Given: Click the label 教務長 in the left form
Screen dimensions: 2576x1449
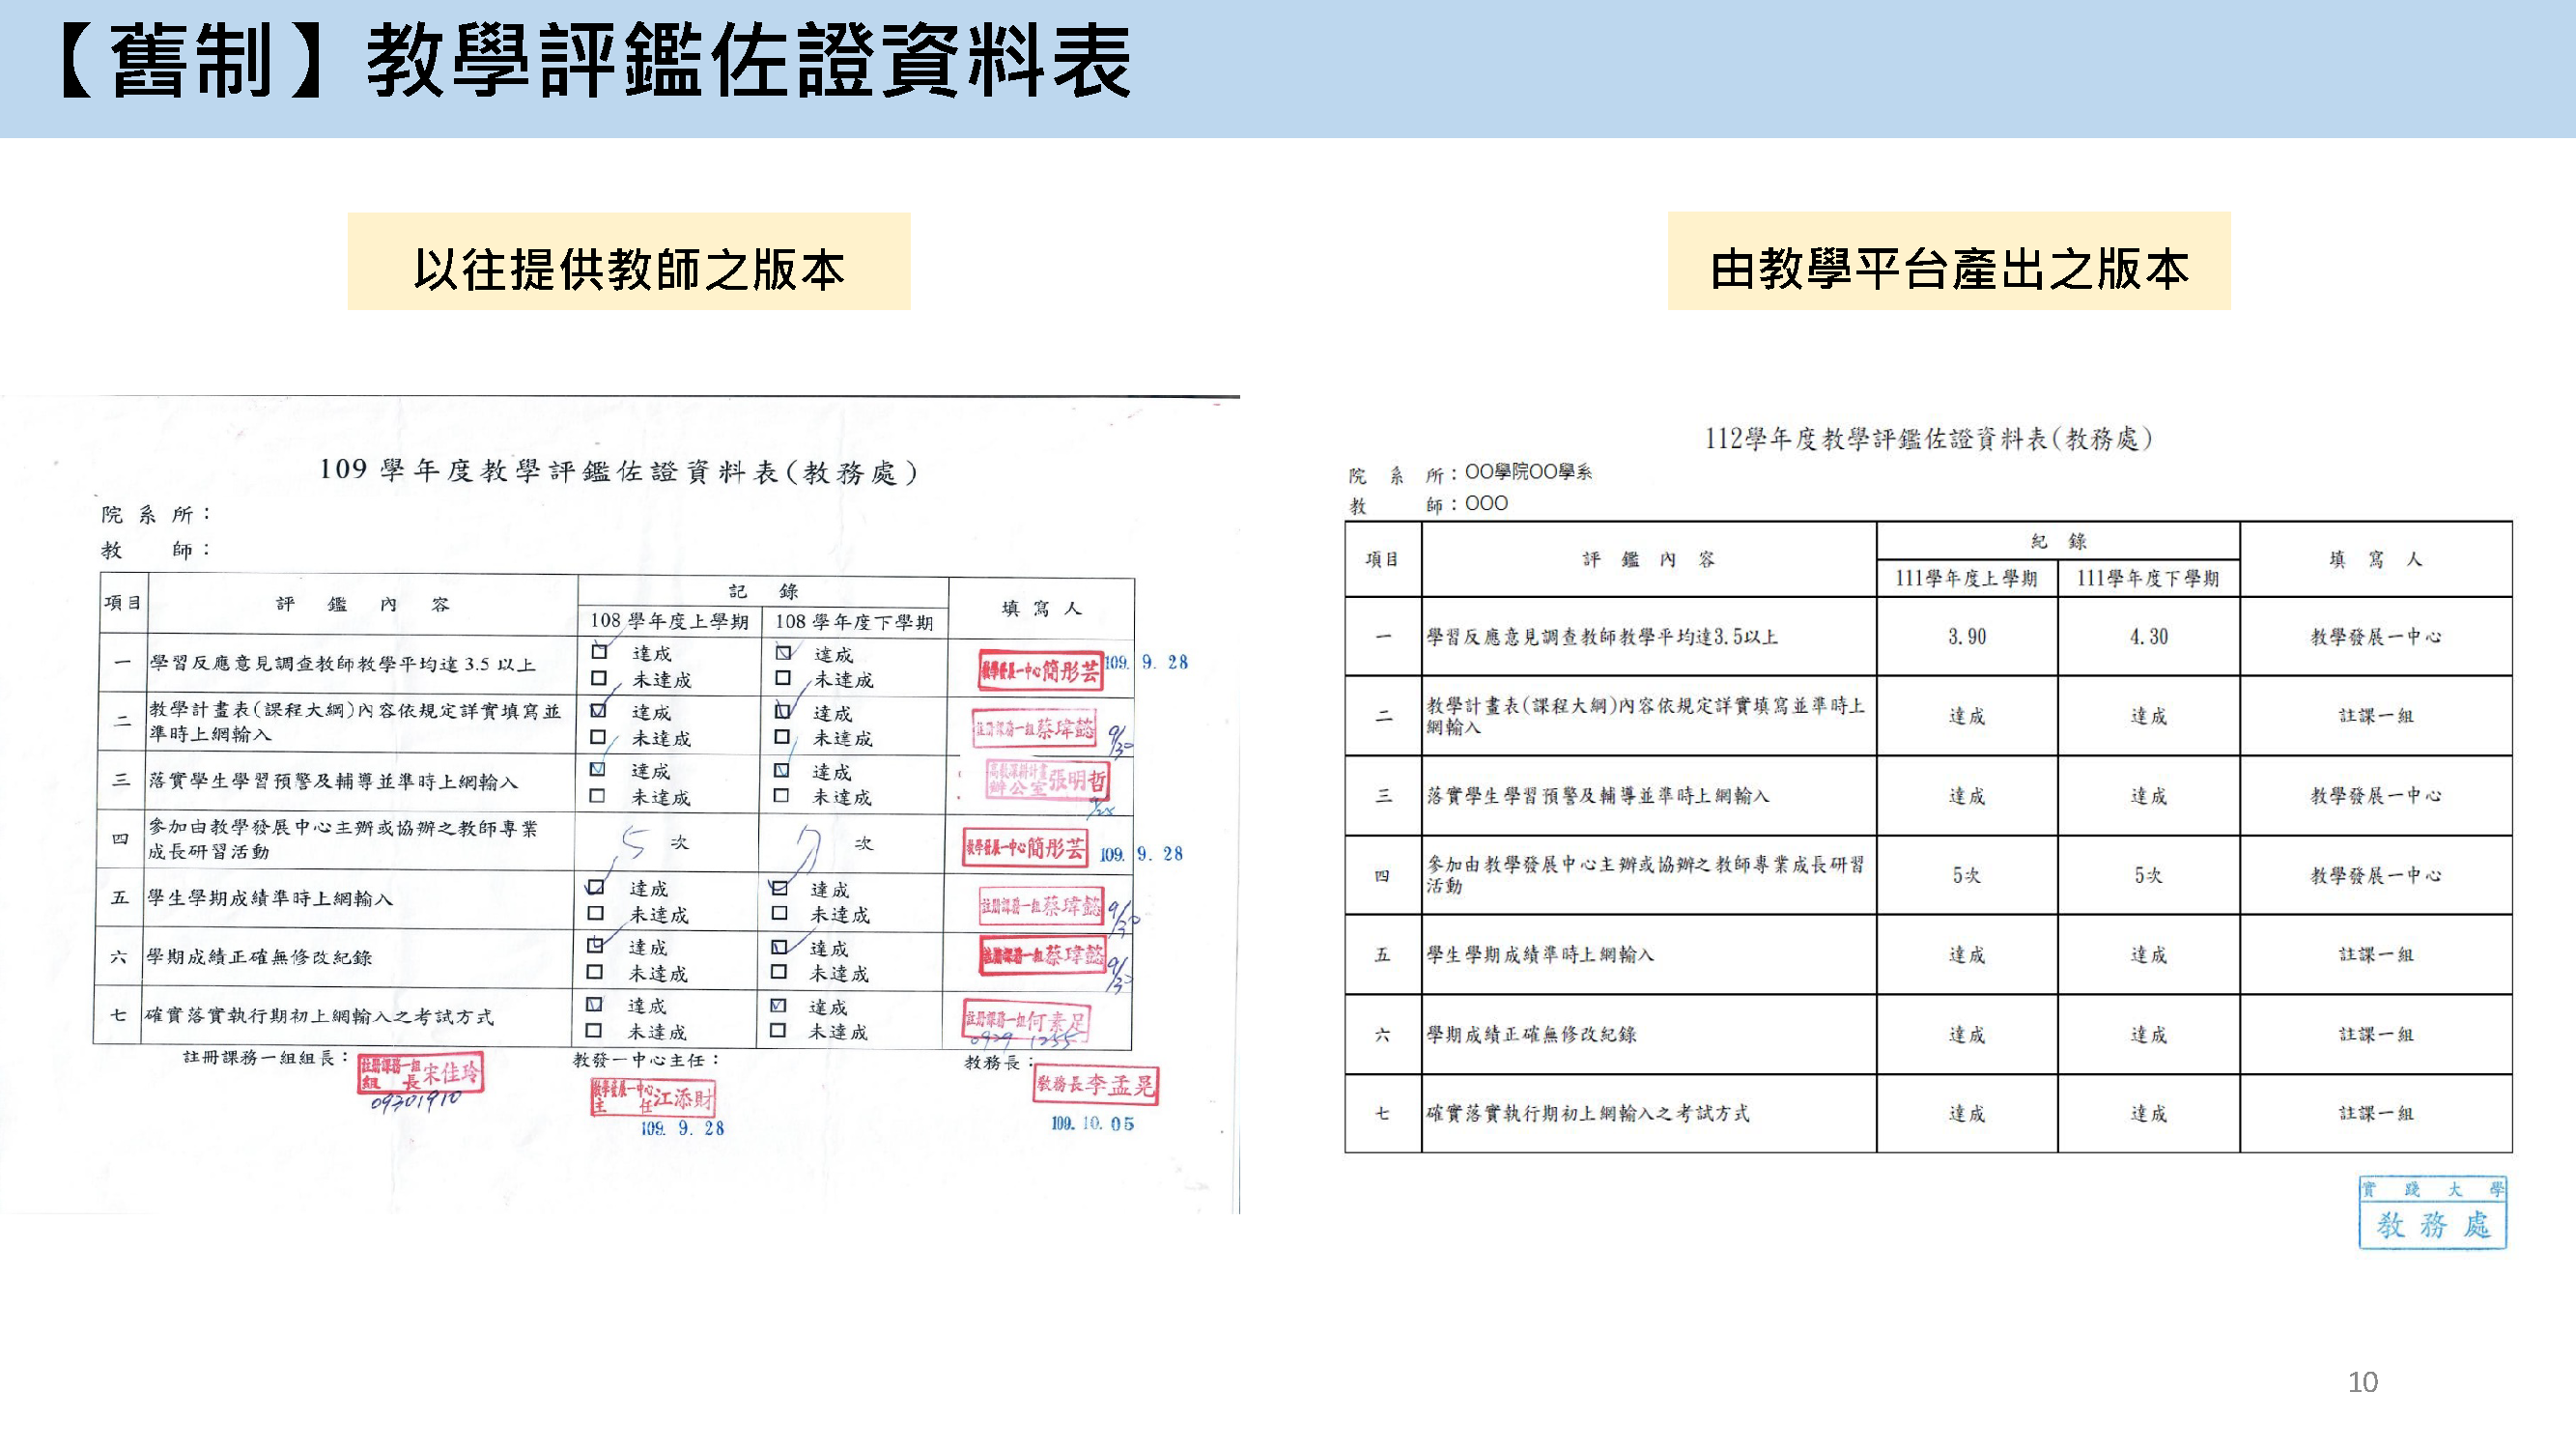Looking at the screenshot, I should [x=999, y=1062].
